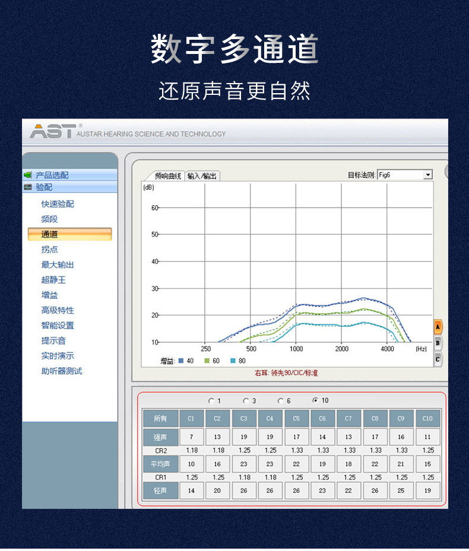The image size is (469, 551).
Task: Click the CR1 row label
Action: pyautogui.click(x=161, y=477)
